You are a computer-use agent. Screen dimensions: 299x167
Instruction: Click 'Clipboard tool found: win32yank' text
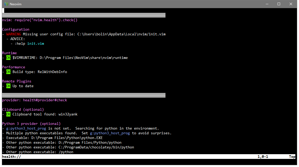[45, 114]
